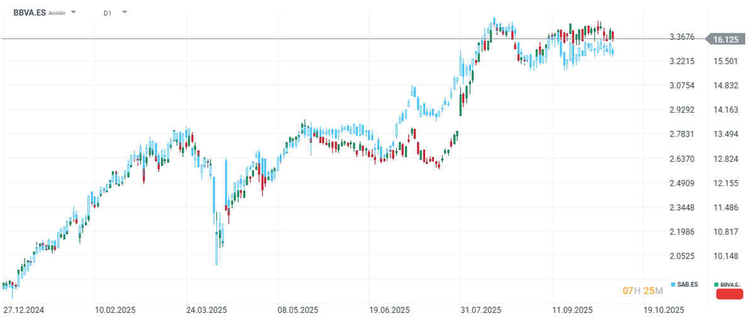Select the D1 interval label
The image size is (754, 321).
(x=108, y=13)
